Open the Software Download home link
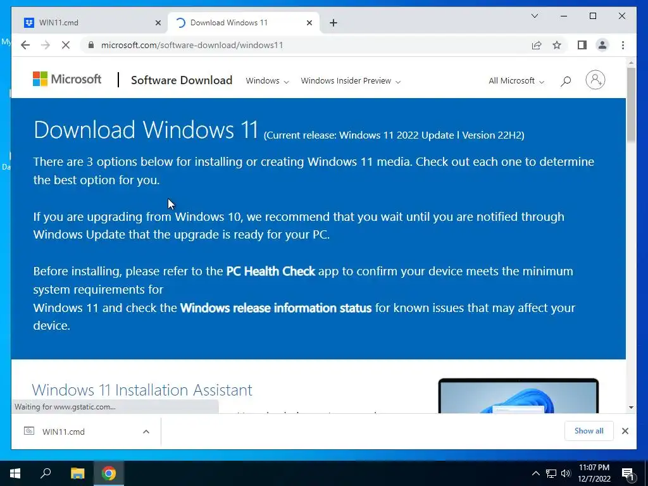The width and height of the screenshot is (648, 486). (182, 80)
